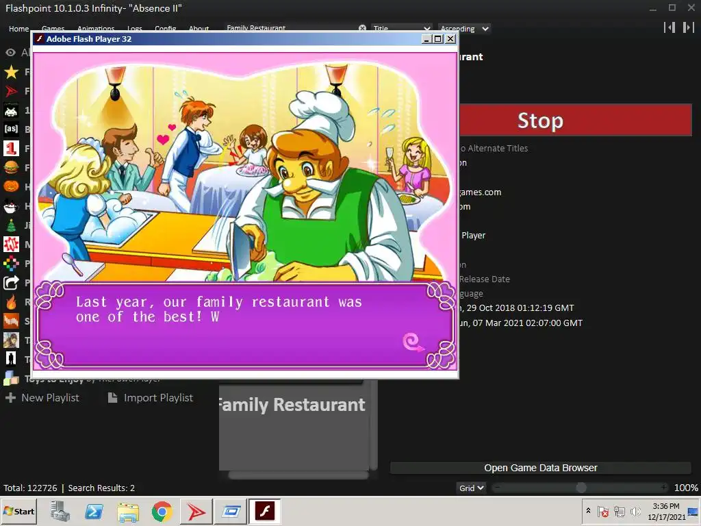The image size is (701, 526).
Task: Click the flame playlist icon
Action: [x=11, y=302]
